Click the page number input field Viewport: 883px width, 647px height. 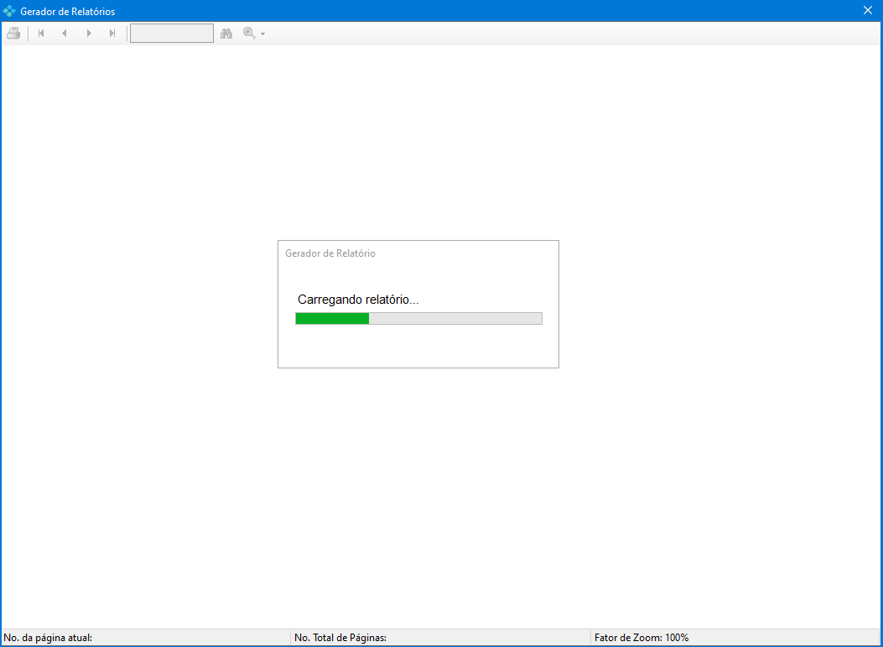coord(172,34)
